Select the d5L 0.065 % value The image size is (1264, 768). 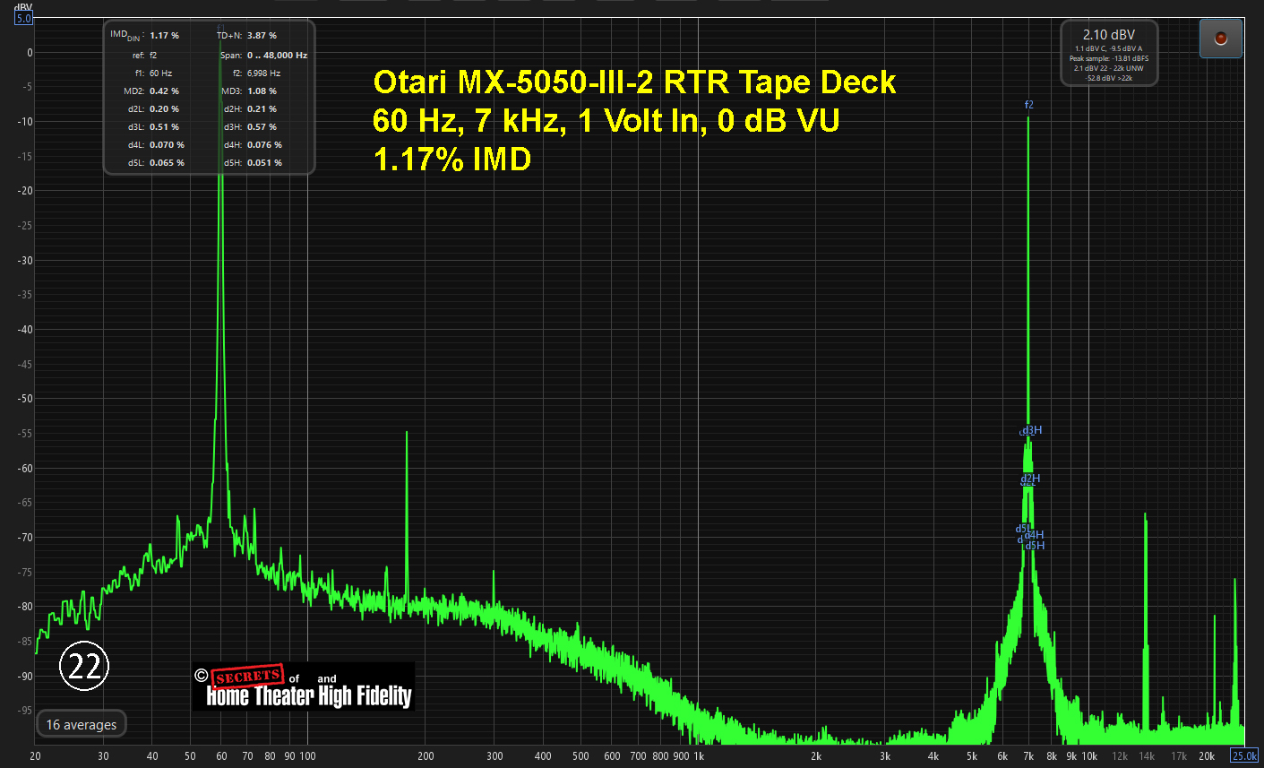coord(167,163)
